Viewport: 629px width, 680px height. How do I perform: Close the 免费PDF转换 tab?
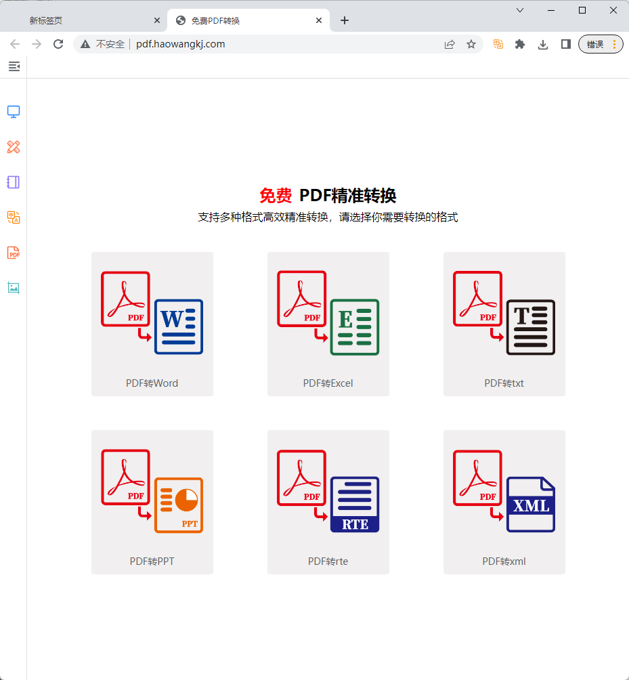click(x=319, y=20)
